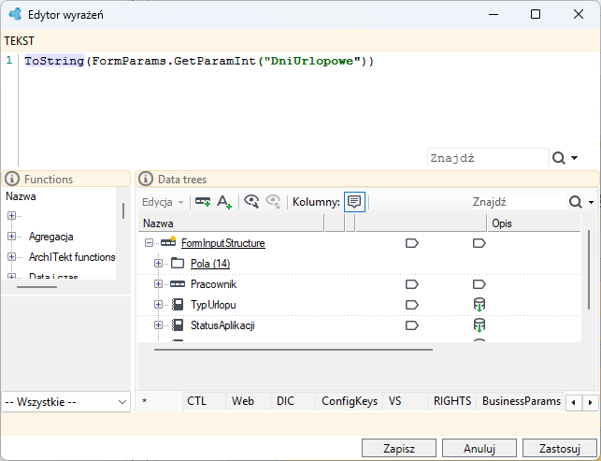Viewport: 601px width, 461px height.
Task: Open Data trees search options arrow
Action: [x=591, y=202]
